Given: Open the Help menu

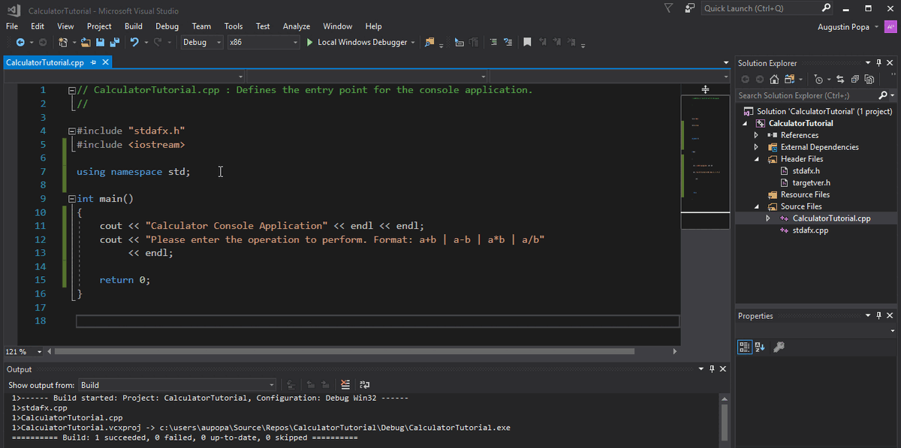Looking at the screenshot, I should coord(373,26).
